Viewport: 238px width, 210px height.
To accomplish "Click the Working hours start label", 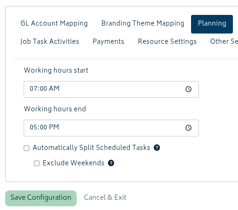I will pos(56,70).
